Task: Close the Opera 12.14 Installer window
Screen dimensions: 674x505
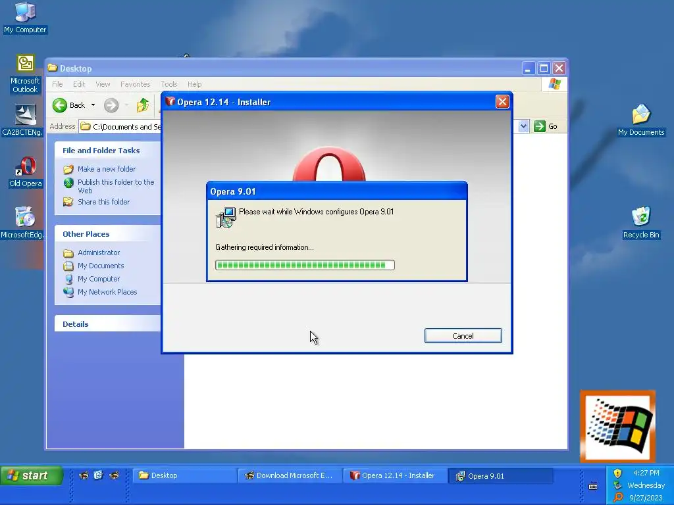Action: coord(502,102)
